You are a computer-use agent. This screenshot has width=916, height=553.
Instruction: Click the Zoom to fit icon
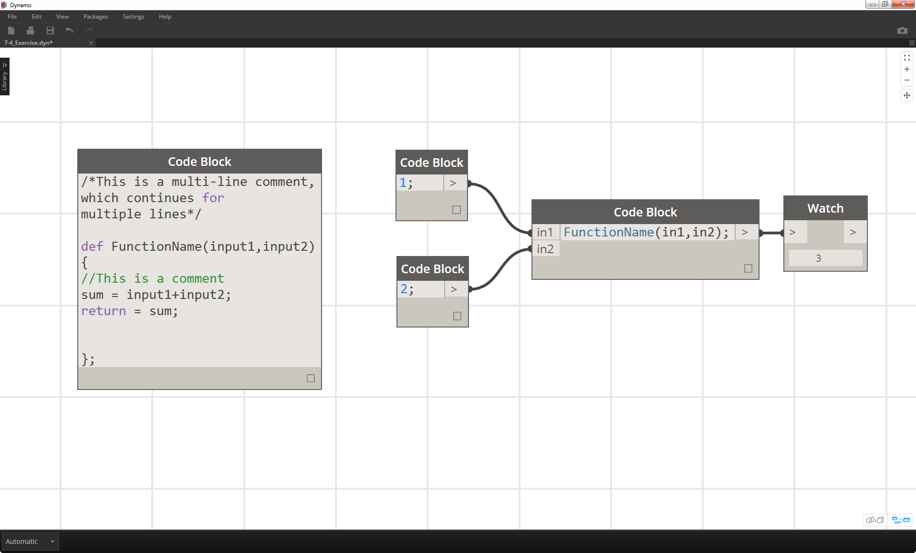click(906, 58)
